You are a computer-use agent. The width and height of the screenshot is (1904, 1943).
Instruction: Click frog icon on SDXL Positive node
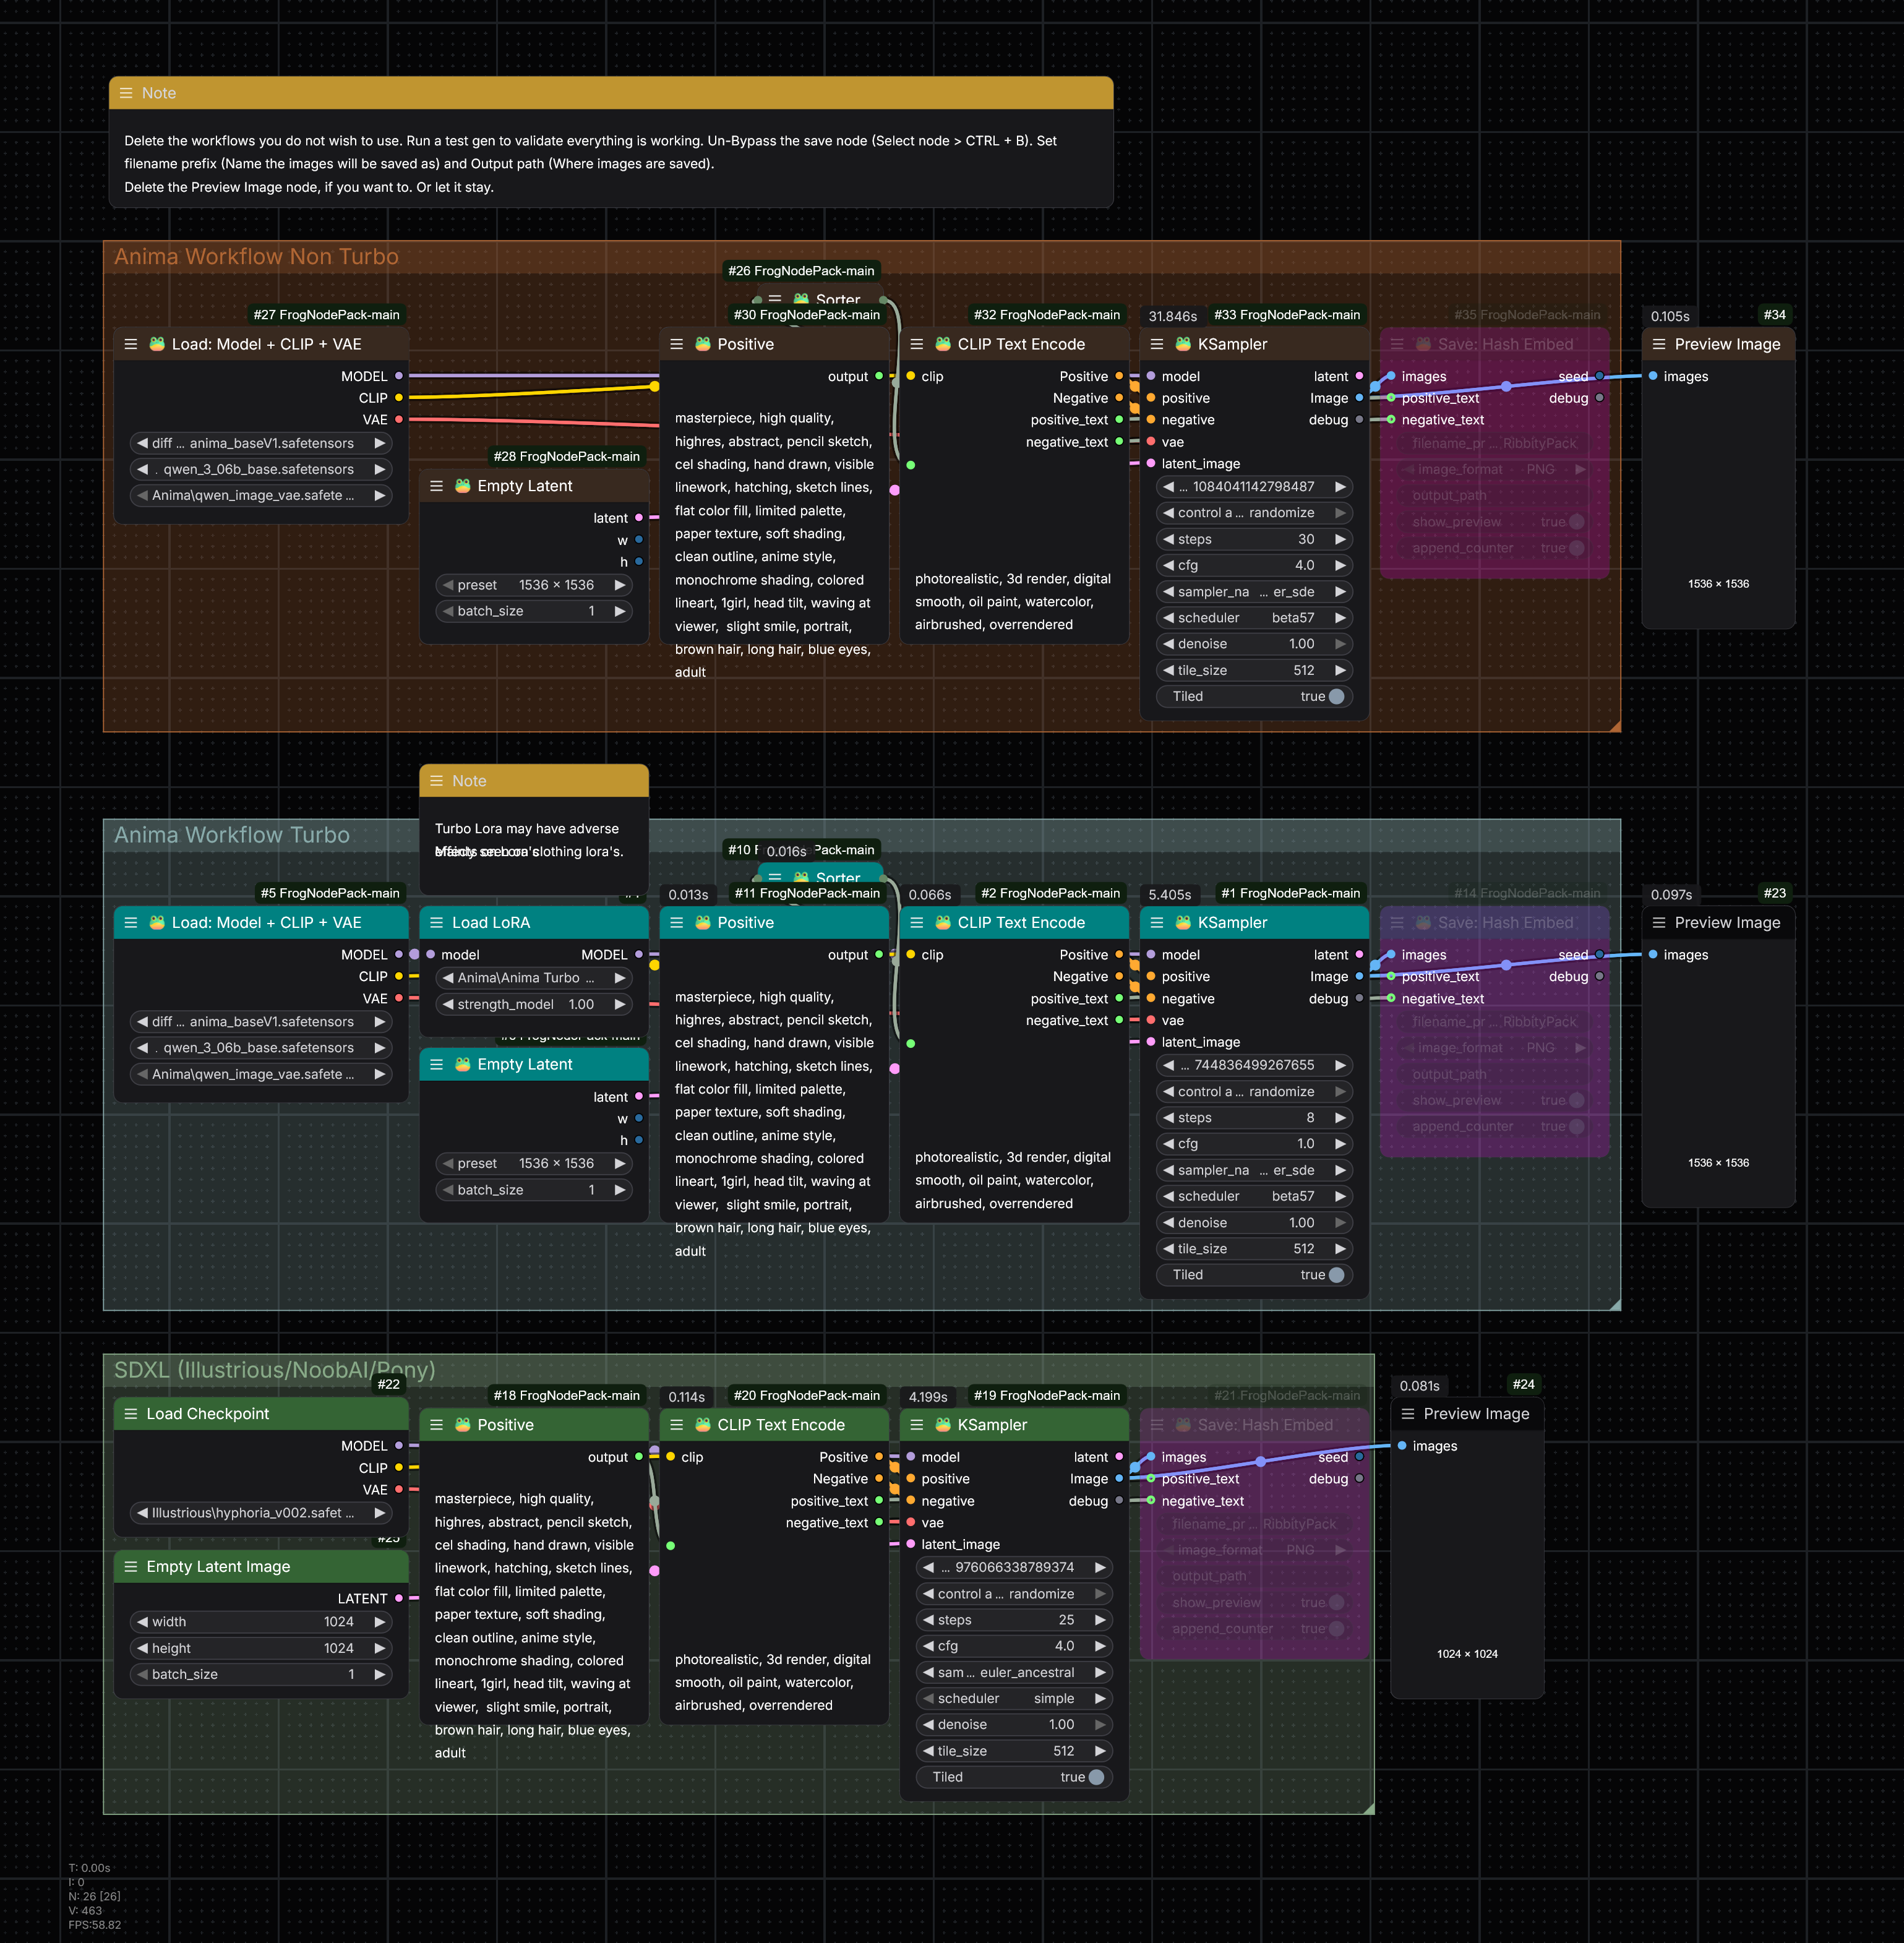(x=462, y=1425)
